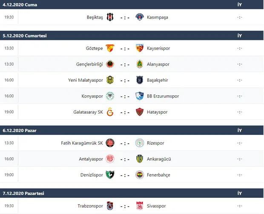The width and height of the screenshot is (264, 214).
Task: Click the Kasımpaşa club logo
Action: click(x=139, y=17)
